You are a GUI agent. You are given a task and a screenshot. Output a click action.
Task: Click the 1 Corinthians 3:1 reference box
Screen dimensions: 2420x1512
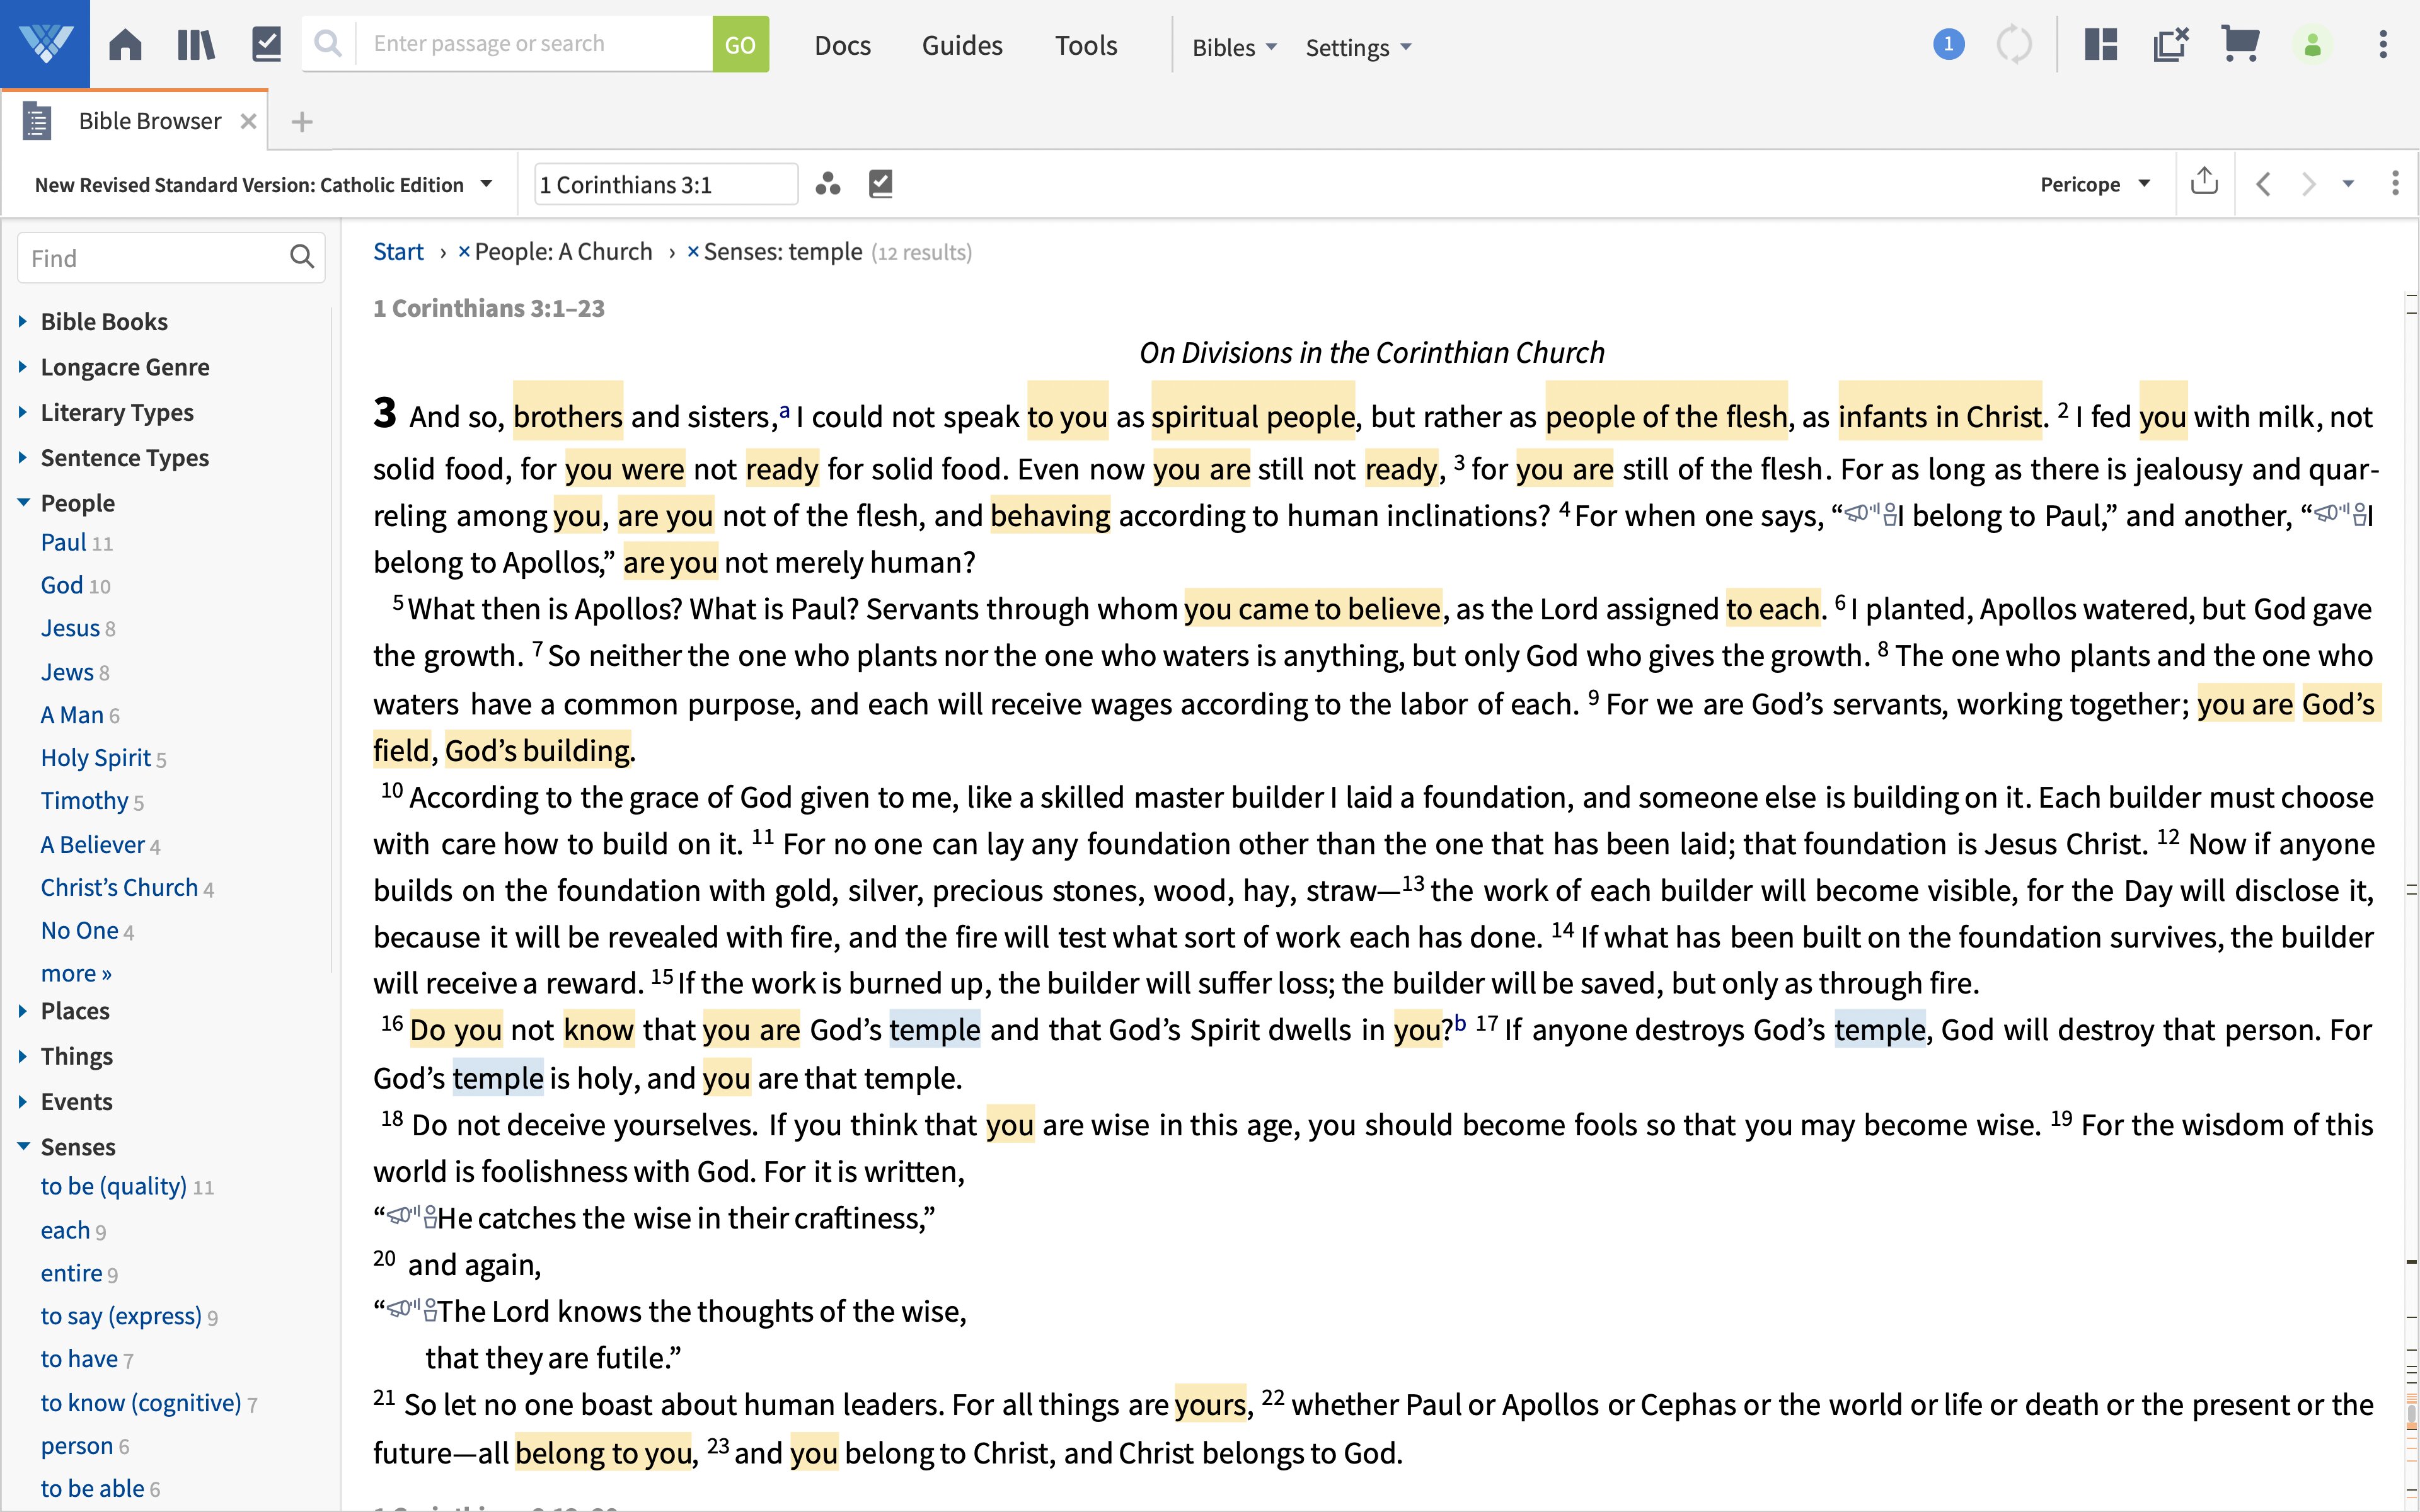[x=666, y=184]
